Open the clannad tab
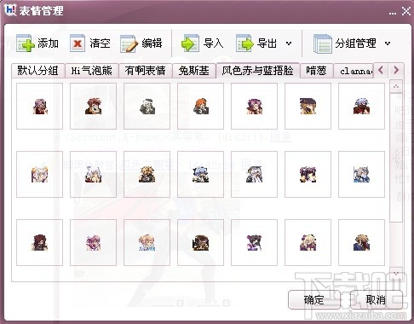The width and height of the screenshot is (414, 324). (x=354, y=71)
